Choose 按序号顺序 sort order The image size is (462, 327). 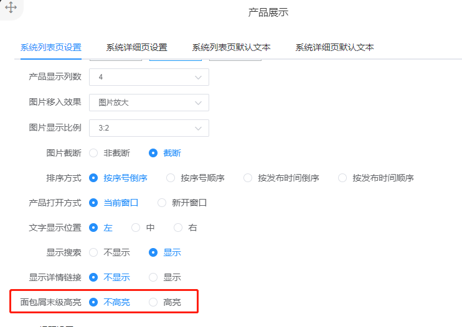click(171, 178)
